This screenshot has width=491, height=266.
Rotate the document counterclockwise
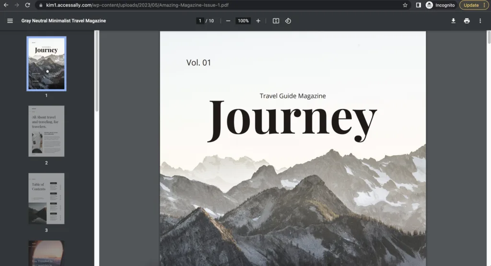tap(288, 21)
